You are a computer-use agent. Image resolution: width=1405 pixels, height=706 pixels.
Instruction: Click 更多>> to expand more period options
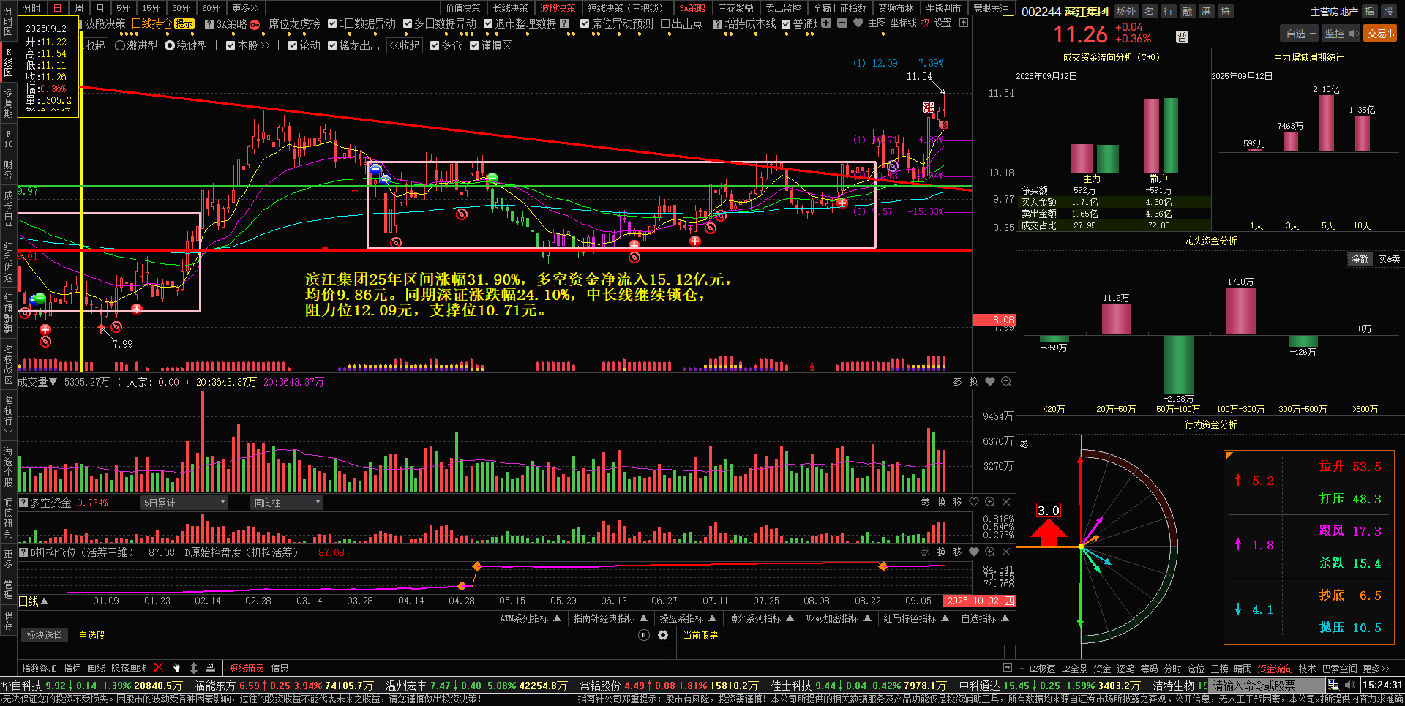click(246, 8)
